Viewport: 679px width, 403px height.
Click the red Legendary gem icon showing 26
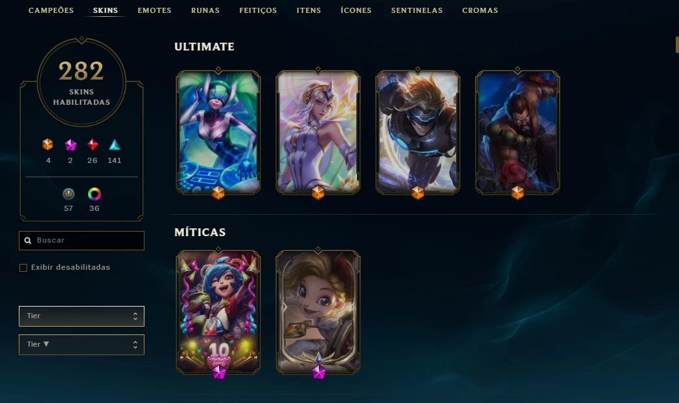click(93, 144)
